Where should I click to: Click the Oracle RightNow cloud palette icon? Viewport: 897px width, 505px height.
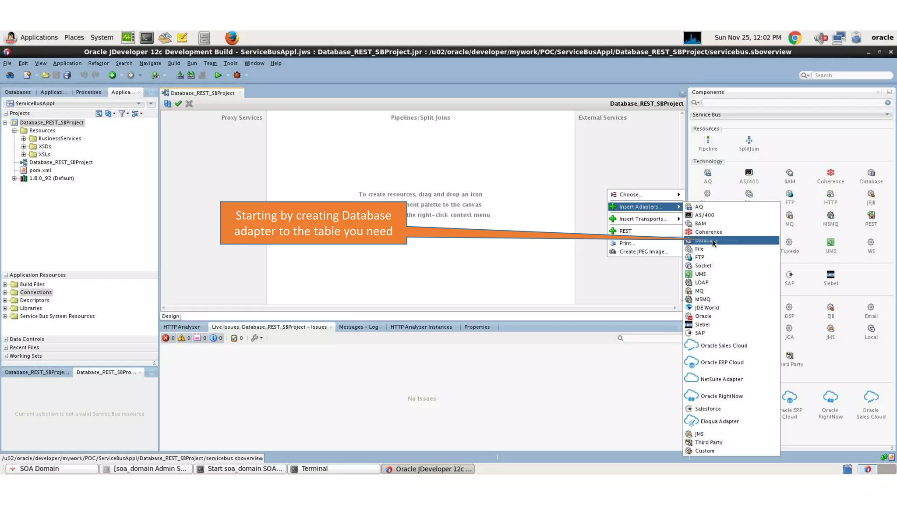(830, 397)
